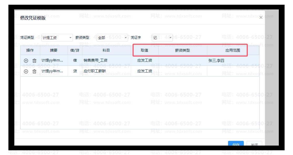The height and width of the screenshot is (155, 293).
Task: Select the 摘要 cell in the 借 row
Action: click(54, 60)
